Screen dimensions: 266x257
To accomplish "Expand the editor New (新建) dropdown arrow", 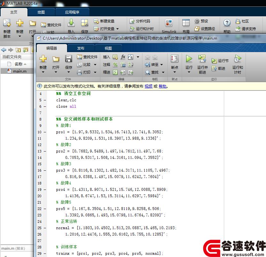I will point(43,72).
